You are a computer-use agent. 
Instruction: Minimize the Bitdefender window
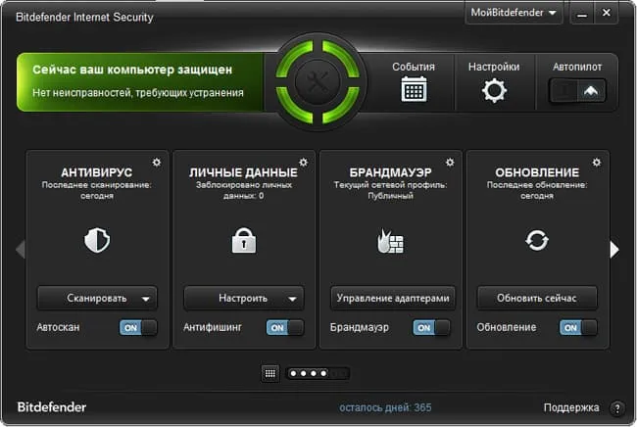(x=582, y=14)
